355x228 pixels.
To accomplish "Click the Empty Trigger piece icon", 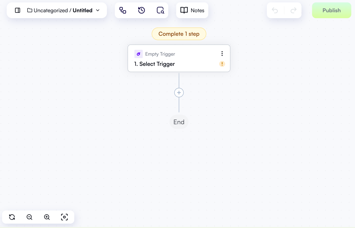I will click(x=138, y=54).
